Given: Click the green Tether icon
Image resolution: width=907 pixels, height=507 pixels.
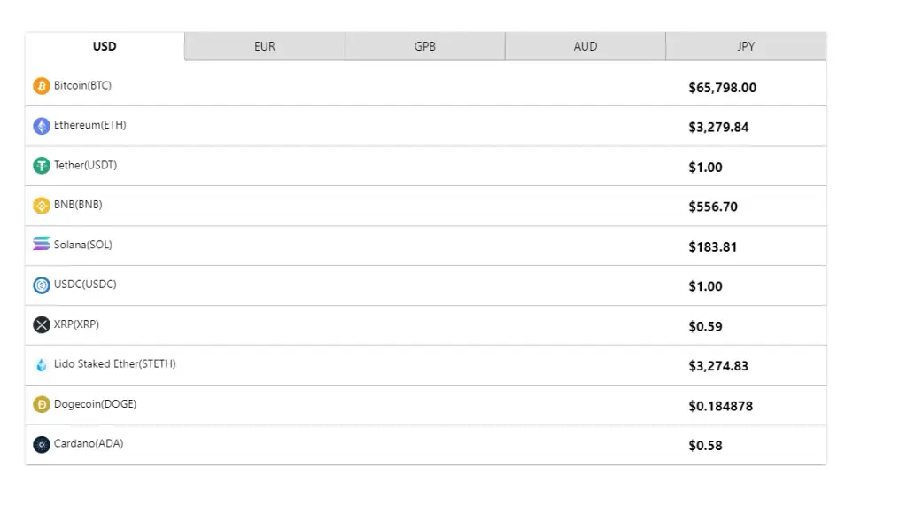Looking at the screenshot, I should 41,166.
